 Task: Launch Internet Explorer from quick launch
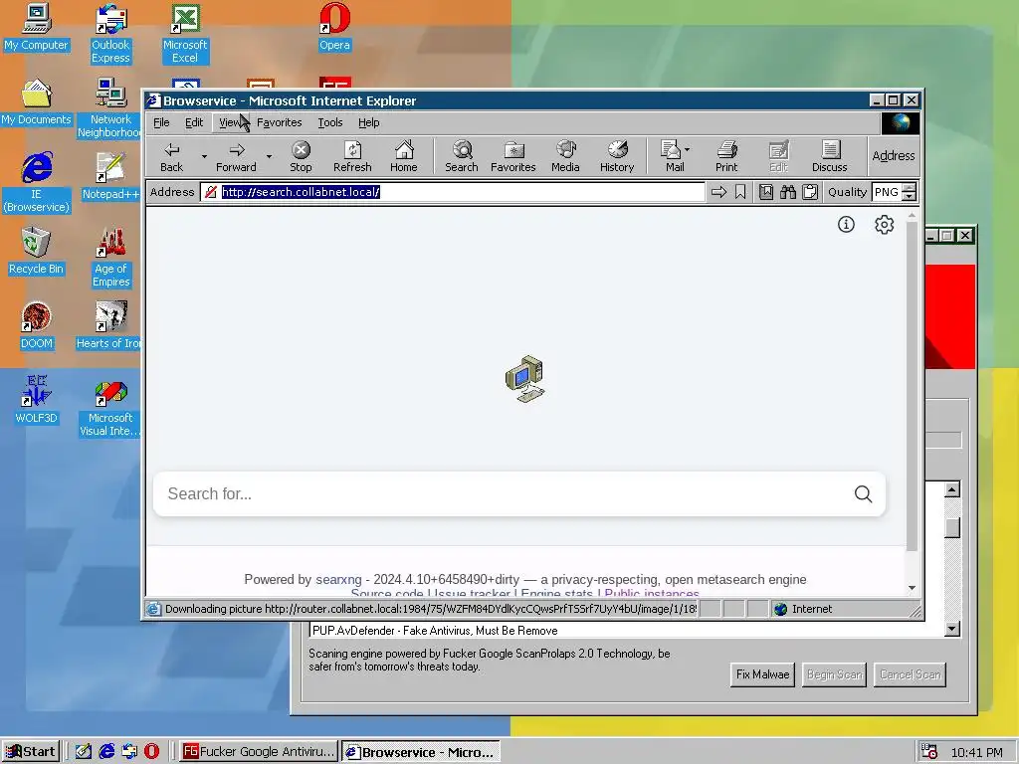[x=106, y=752]
